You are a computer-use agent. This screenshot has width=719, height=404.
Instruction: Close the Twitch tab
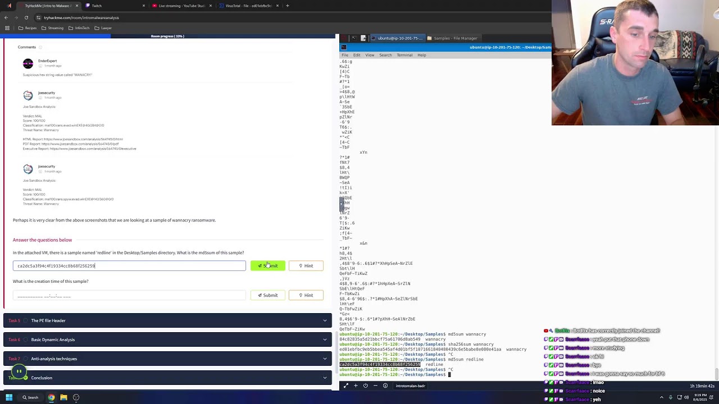(x=143, y=6)
